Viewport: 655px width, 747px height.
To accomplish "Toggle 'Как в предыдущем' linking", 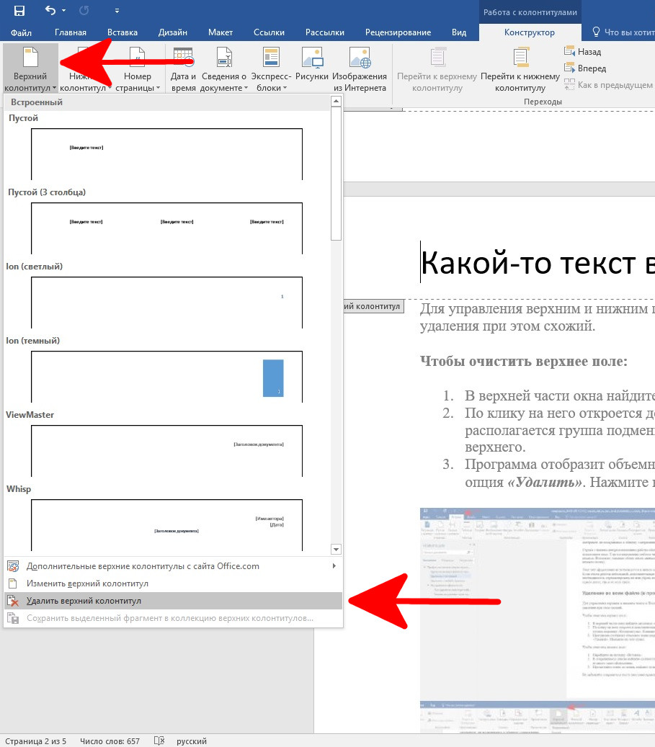I will pos(608,85).
